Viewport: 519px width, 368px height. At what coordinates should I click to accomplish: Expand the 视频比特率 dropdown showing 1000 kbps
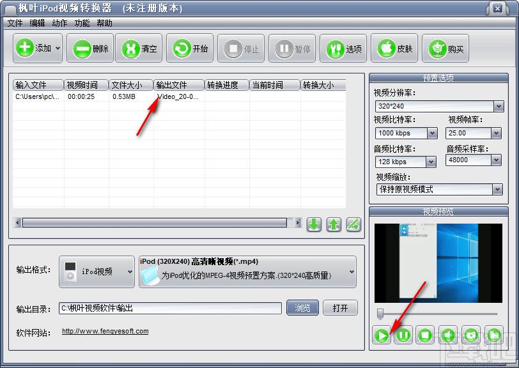[432, 133]
